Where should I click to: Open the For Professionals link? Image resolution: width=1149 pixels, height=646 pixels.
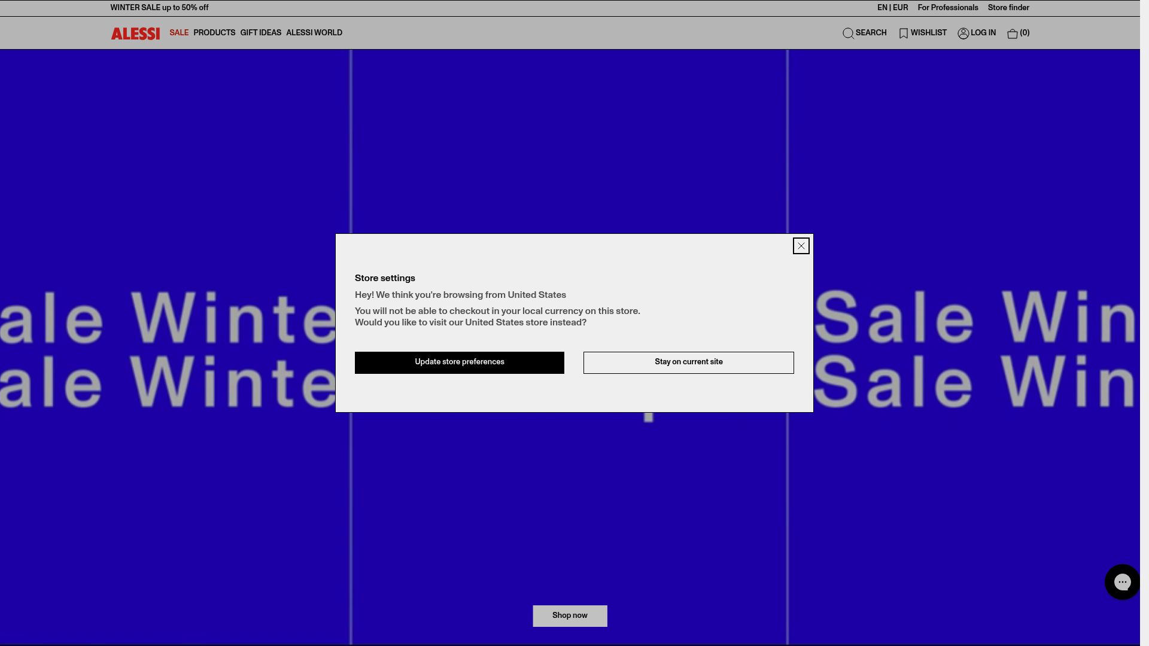point(948,8)
